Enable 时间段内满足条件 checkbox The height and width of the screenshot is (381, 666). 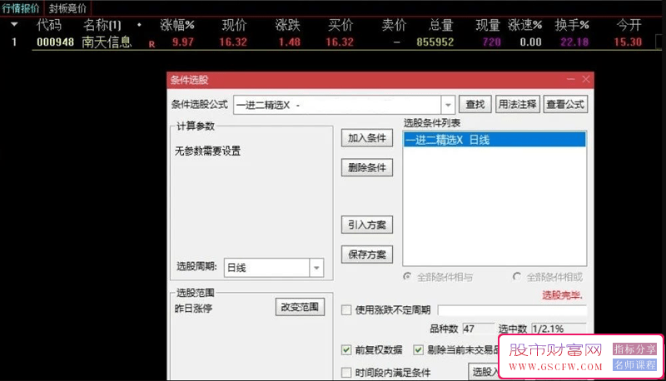click(346, 373)
